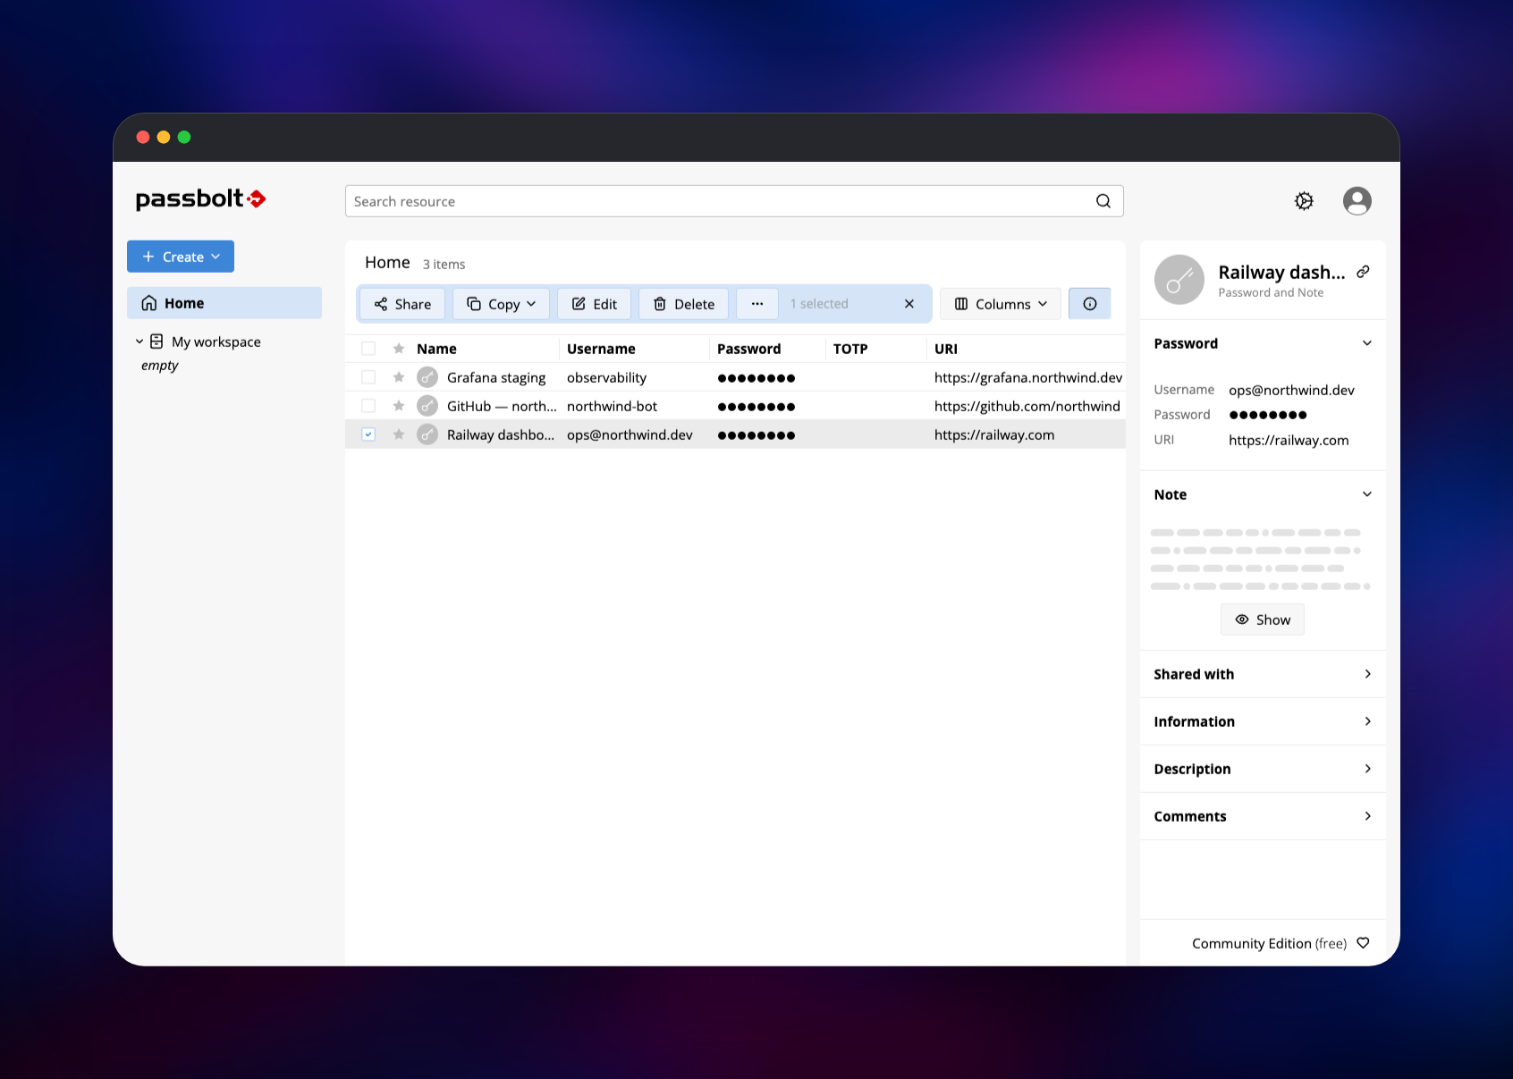Copy ops@northwind.dev in the table row
The image size is (1513, 1079).
tap(630, 434)
